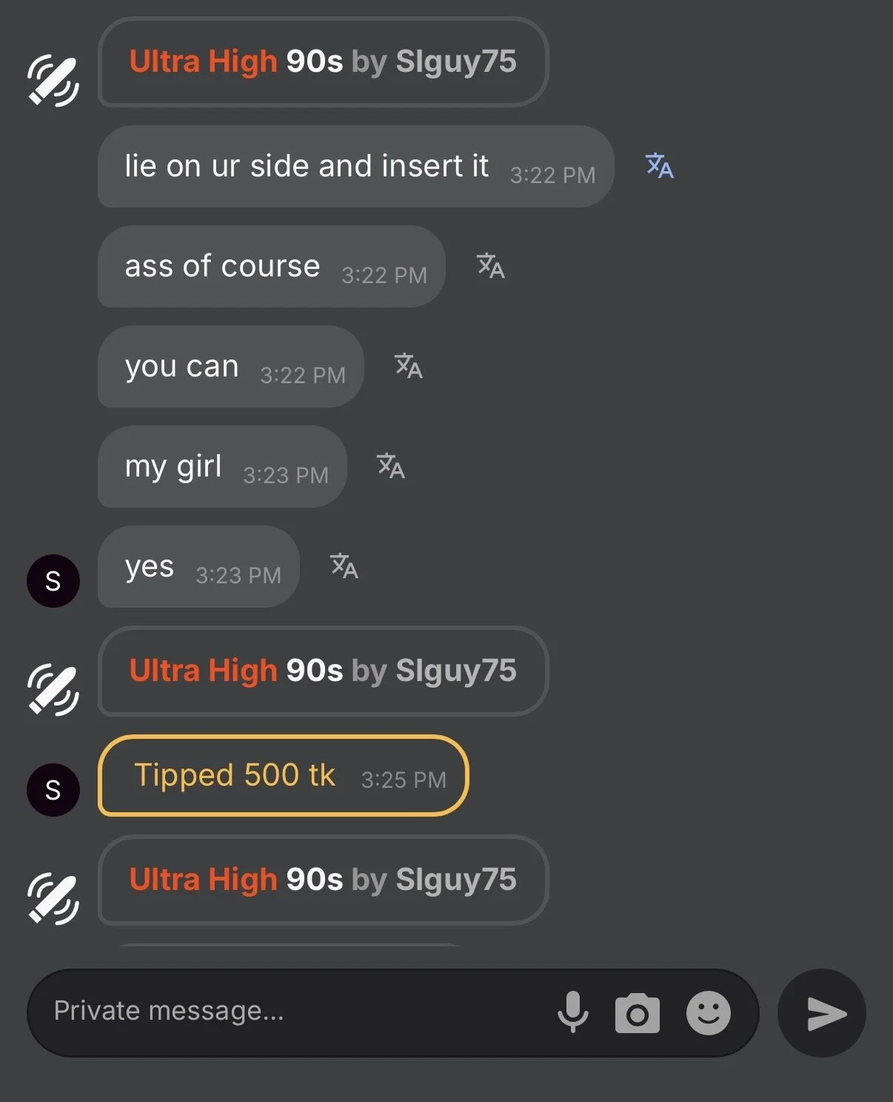The height and width of the screenshot is (1102, 893).
Task: Click the S avatar beside the tip
Action: [x=53, y=790]
